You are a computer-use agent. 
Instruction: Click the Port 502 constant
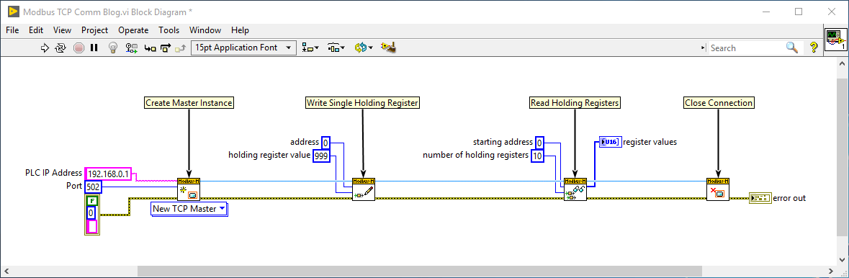93,187
